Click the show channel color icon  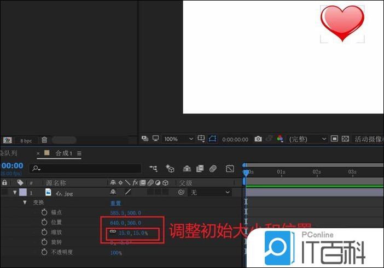tap(281, 139)
